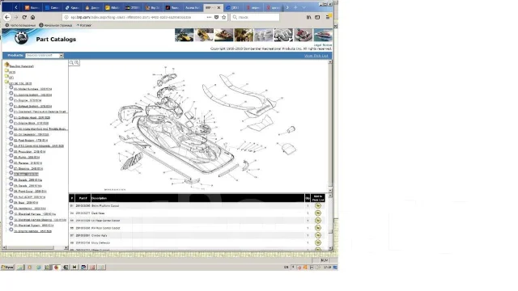Add LH Rear Corner Carpet to pick list
518x291 pixels.
click(x=318, y=221)
